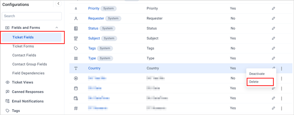294x115 pixels.
Task: Go to Field Dependencies
Action: point(28,73)
